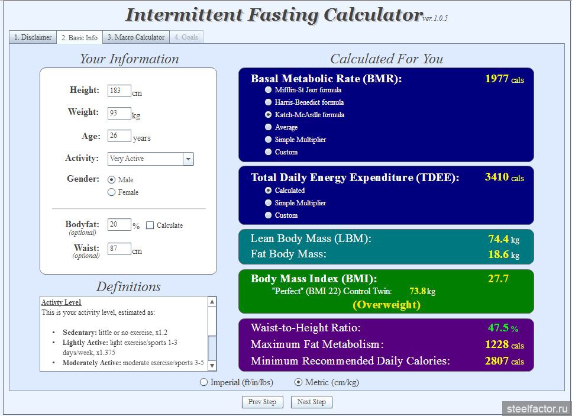This screenshot has width=572, height=416.
Task: Click the Definitions scrollbar down arrow
Action: point(212,365)
